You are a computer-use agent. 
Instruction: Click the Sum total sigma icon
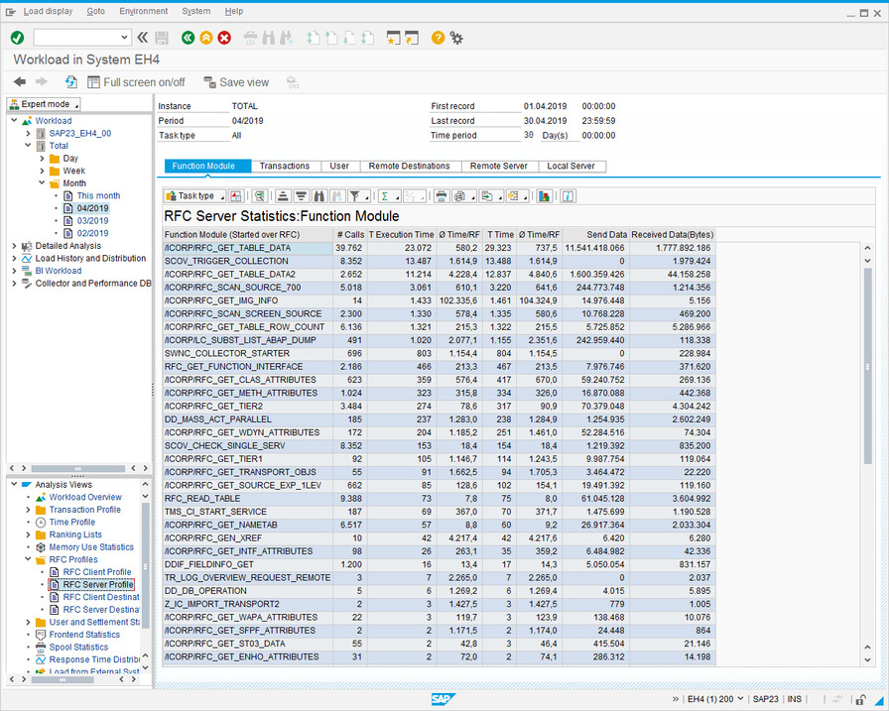click(x=386, y=196)
